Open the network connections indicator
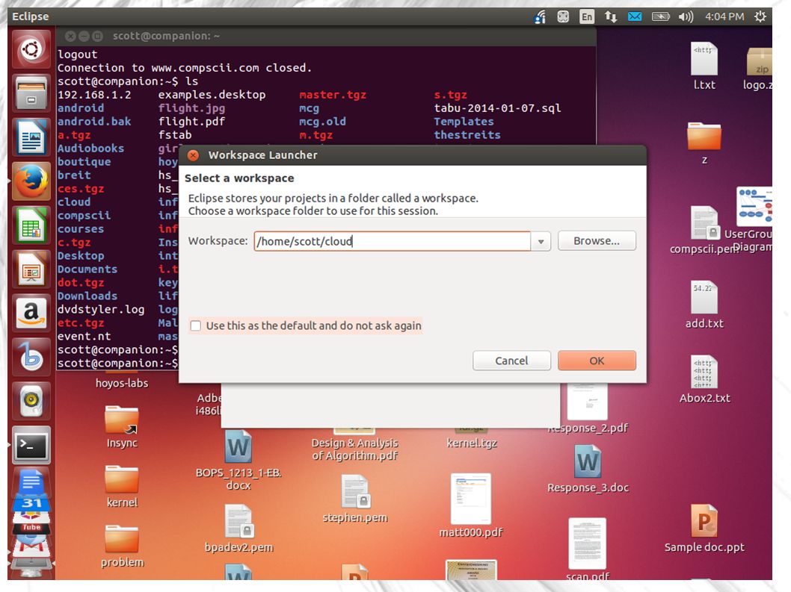This screenshot has height=592, width=791. pos(610,16)
